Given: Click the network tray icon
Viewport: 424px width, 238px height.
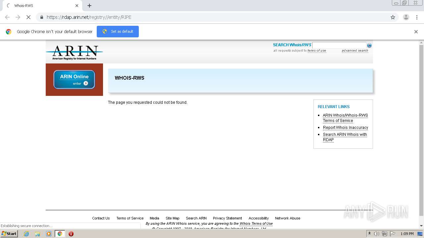Looking at the screenshot, I should (385, 234).
